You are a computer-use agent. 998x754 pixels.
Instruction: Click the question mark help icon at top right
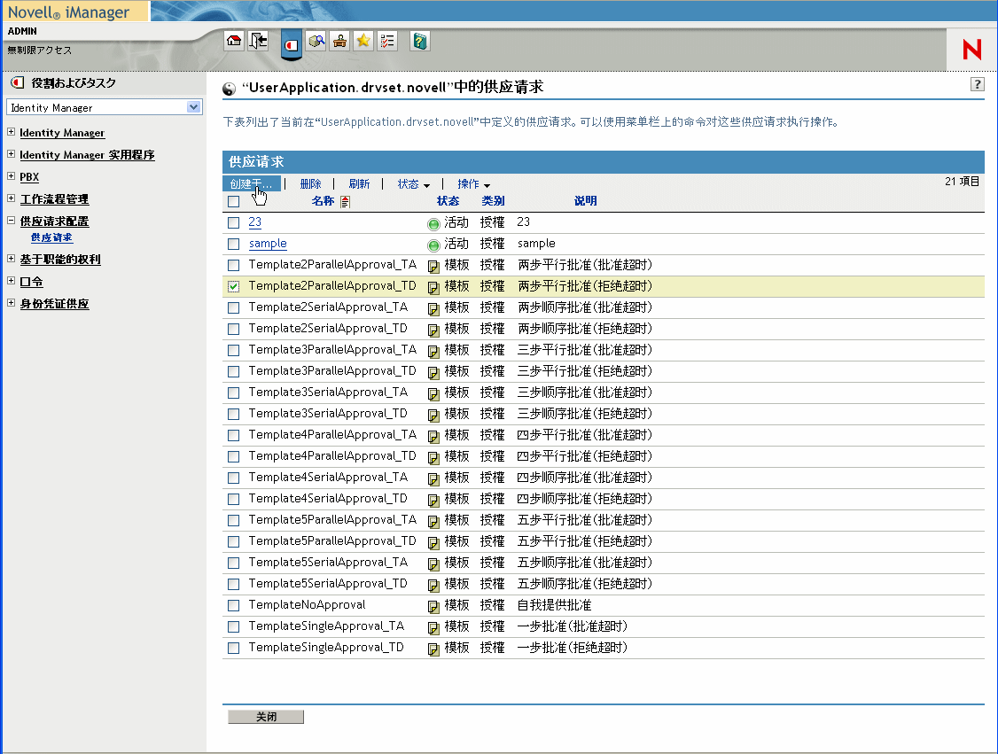point(978,84)
